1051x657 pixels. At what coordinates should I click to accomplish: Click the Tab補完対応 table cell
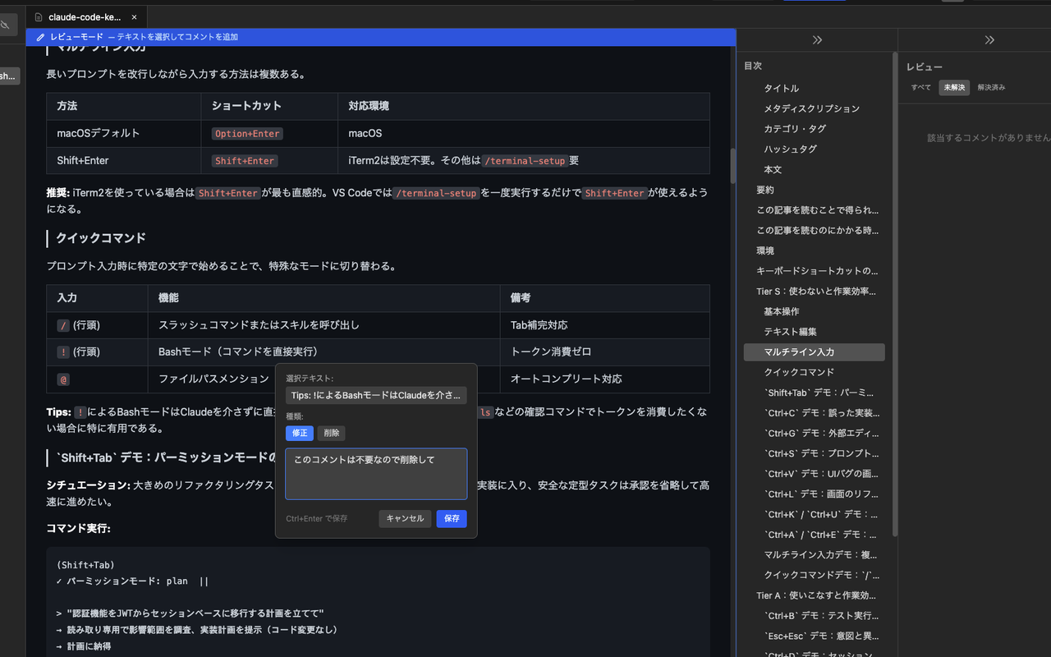[x=604, y=325]
